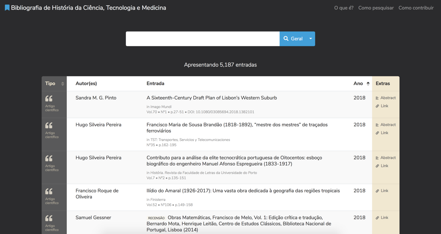Click 'in TST: Transportes, Servicios y Telecomunicaciones' text
The image size is (441, 234).
point(188,140)
